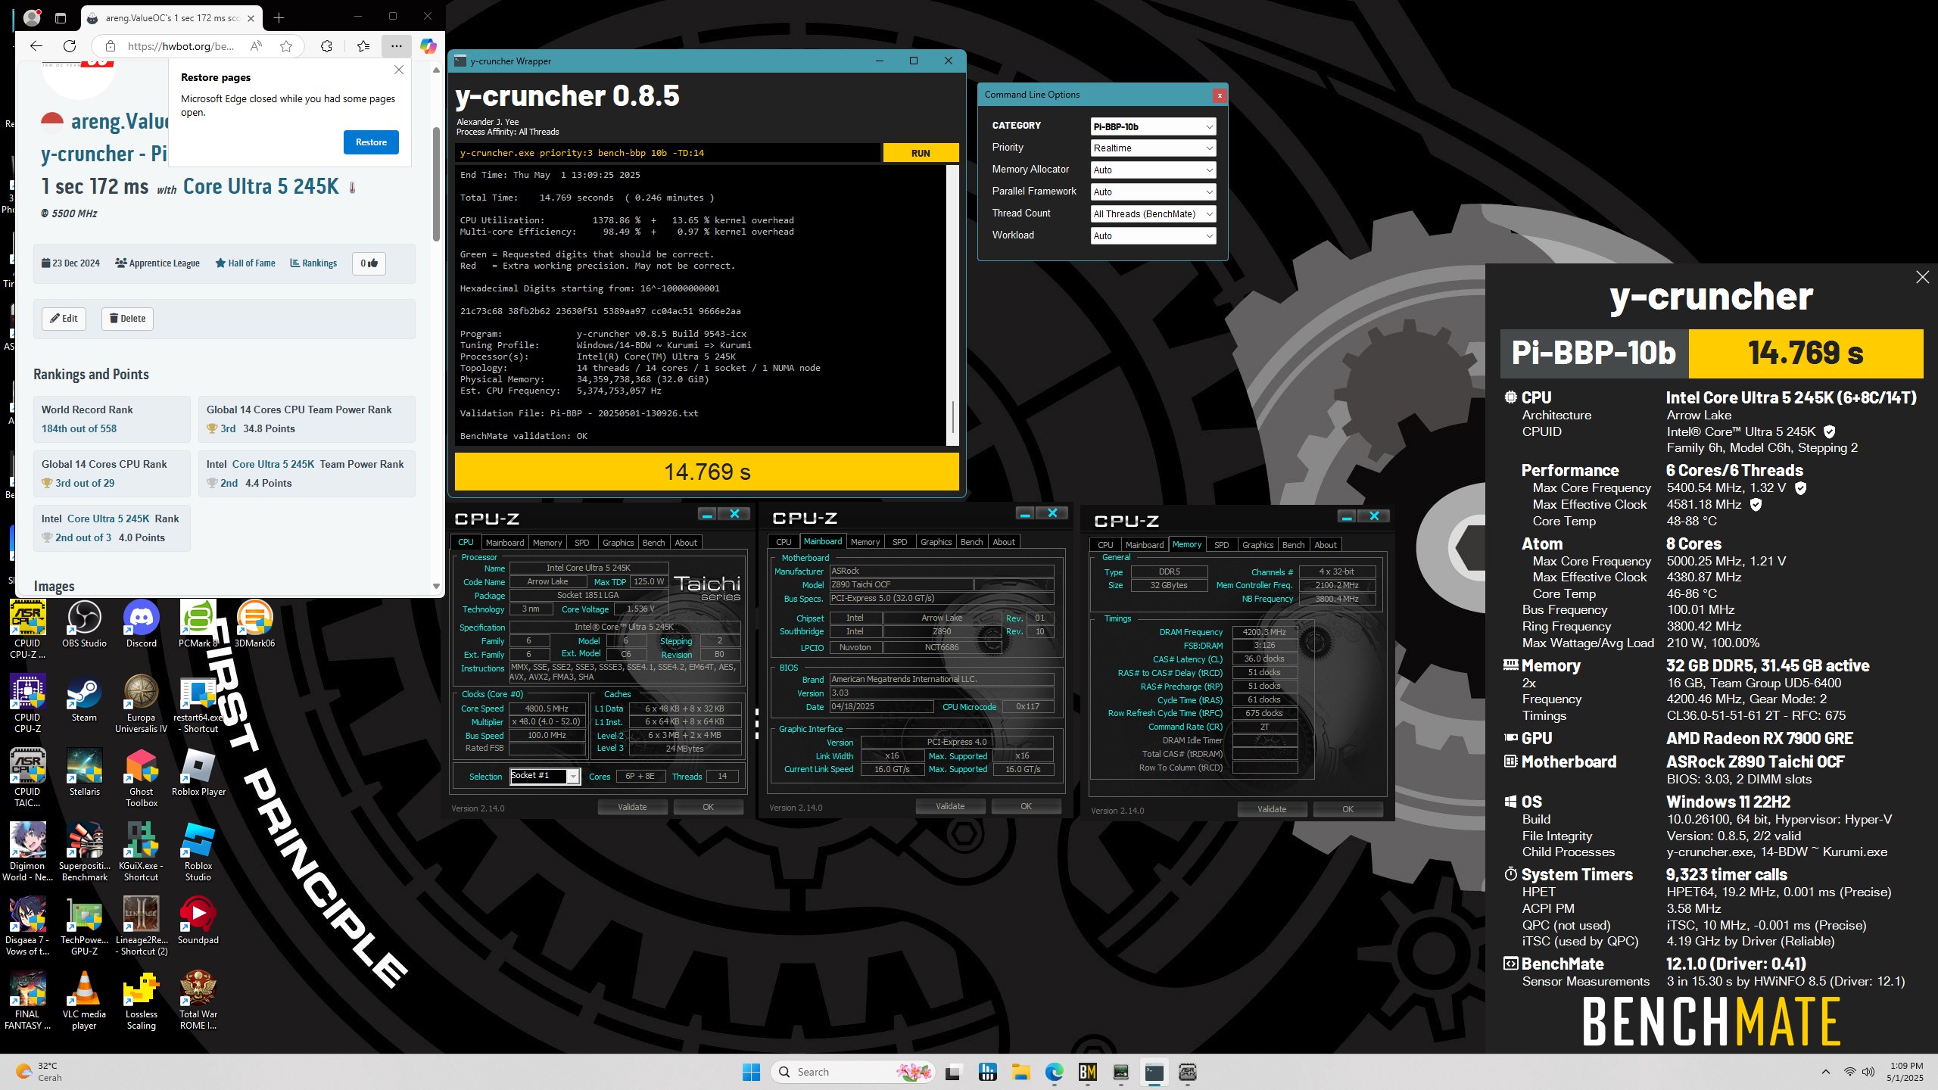
Task: Launch Soundpad desktop shortcut
Action: [x=198, y=920]
